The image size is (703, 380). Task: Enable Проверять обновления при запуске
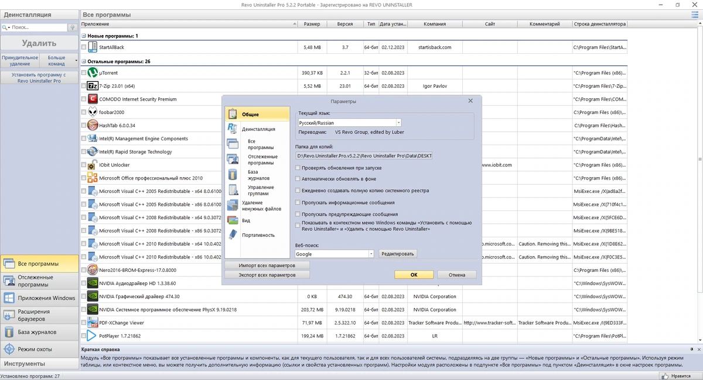[x=298, y=168]
